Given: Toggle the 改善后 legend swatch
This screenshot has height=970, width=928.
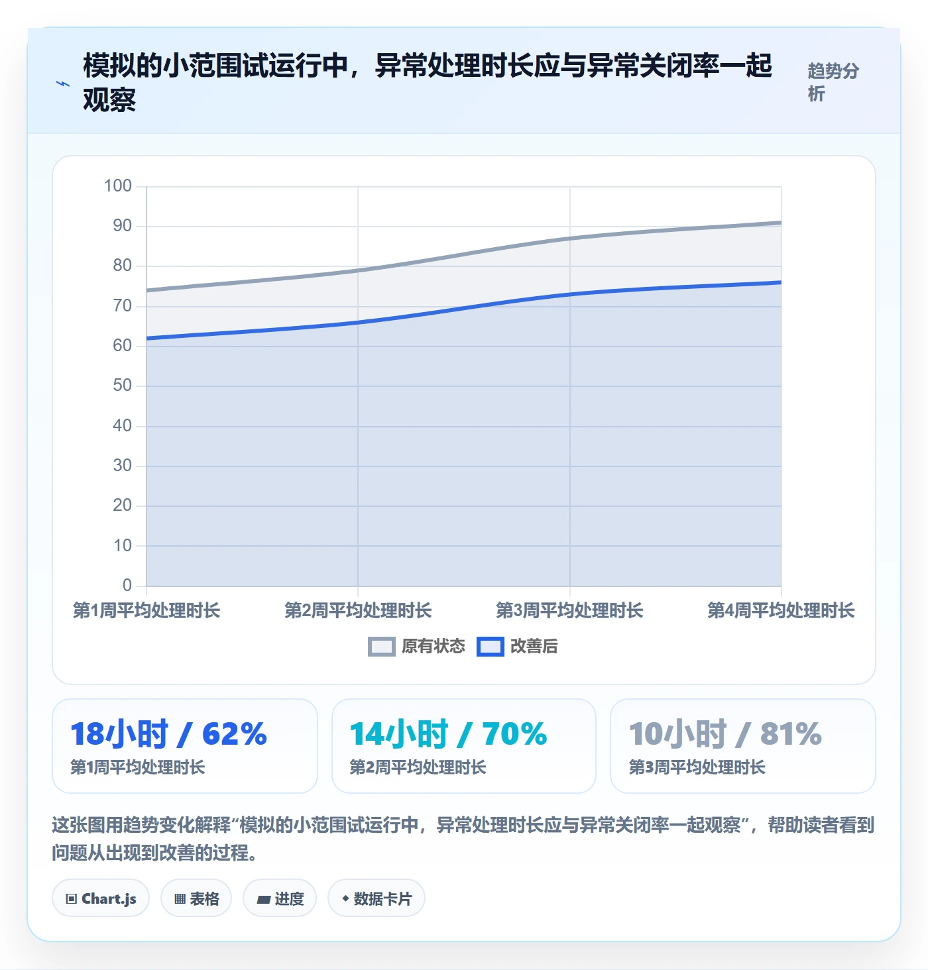Looking at the screenshot, I should [491, 647].
